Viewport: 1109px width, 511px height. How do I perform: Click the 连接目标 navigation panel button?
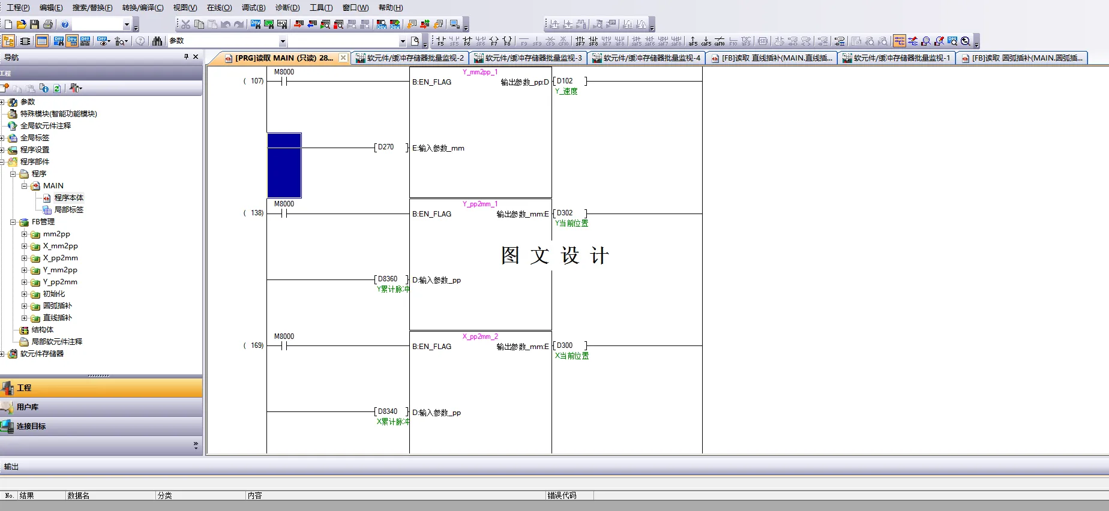[x=101, y=426]
